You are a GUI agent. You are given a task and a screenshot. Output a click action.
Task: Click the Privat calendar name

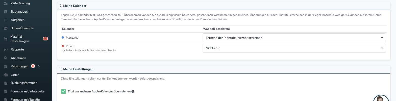(x=70, y=46)
